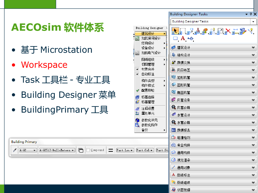Click the eyedropper icon in Building Primary

tap(15, 150)
